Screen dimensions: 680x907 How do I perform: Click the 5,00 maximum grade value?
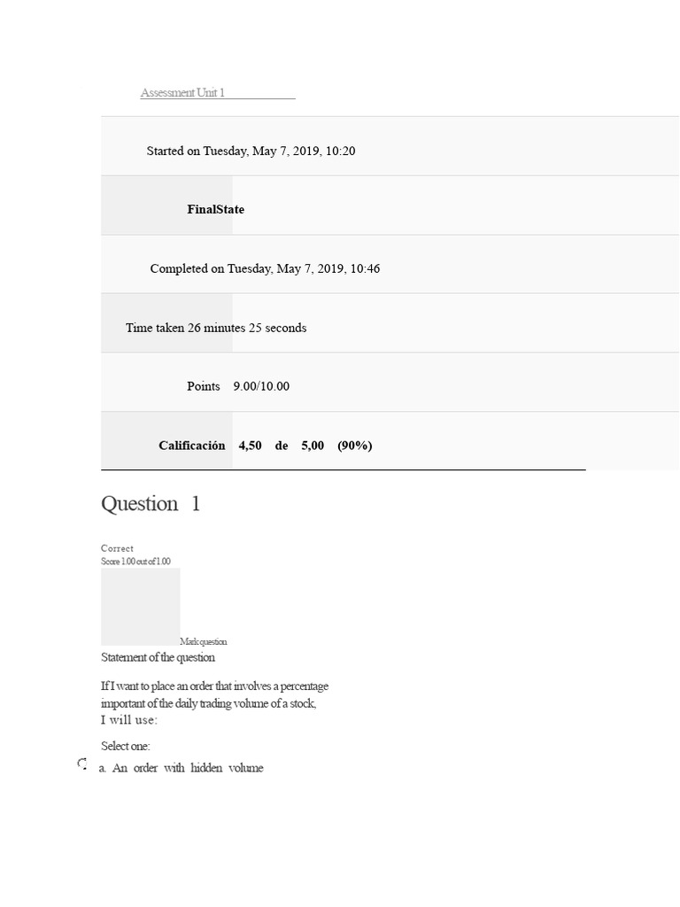pyautogui.click(x=313, y=446)
